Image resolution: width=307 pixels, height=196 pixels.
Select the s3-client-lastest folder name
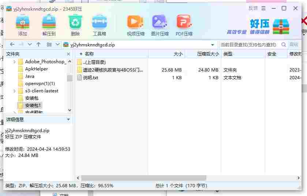point(42,91)
